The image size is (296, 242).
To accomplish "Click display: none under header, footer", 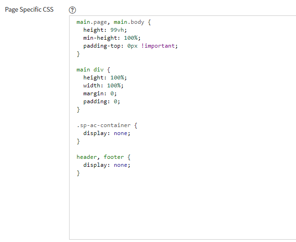I will coord(106,165).
